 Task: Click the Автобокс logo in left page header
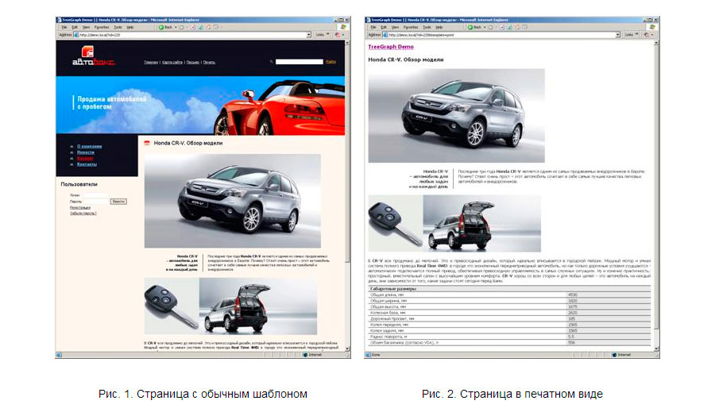(x=93, y=56)
